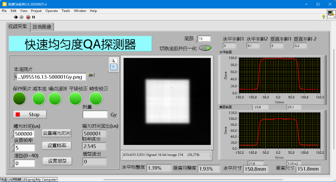Click the image info status line
The image size is (336, 182).
[x=167, y=155]
